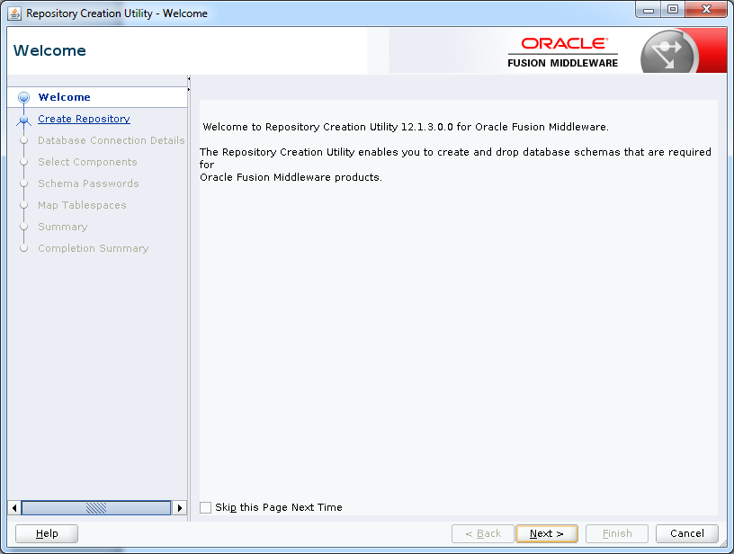Viewport: 734px width, 554px height.
Task: Click the greyed-out Finish button
Action: point(617,533)
